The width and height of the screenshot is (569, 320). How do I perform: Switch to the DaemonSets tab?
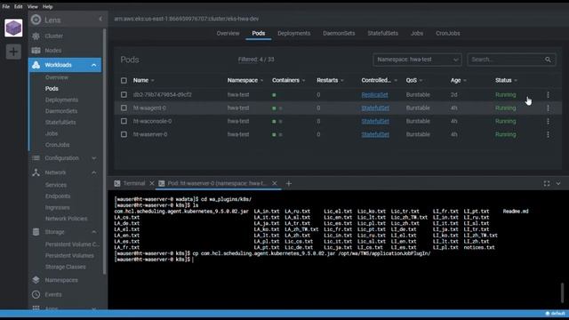pyautogui.click(x=339, y=34)
